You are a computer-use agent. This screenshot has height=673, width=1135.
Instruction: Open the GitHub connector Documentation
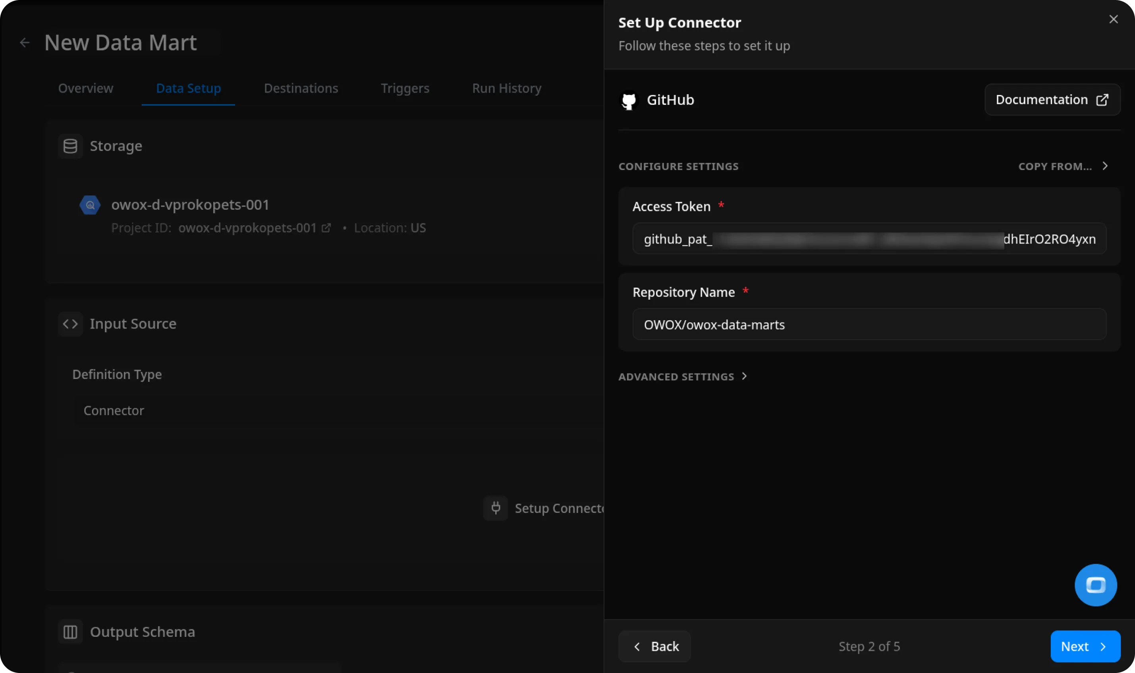1052,99
